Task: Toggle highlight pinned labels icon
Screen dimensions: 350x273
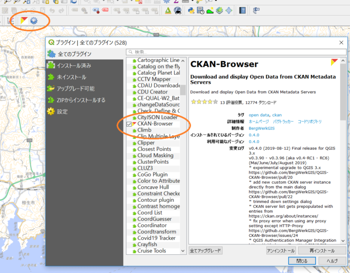Action: point(96,10)
